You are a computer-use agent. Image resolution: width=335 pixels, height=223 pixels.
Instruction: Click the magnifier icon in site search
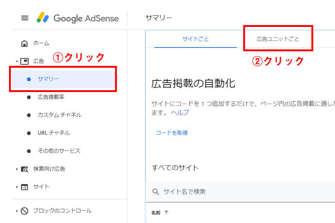coord(156,192)
